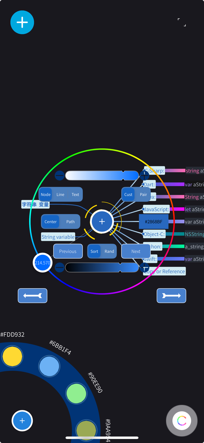Select the Copy or Reference node

coord(164,271)
